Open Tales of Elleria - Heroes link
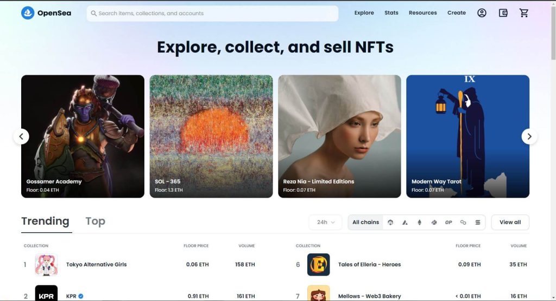Image resolution: width=556 pixels, height=301 pixels. pyautogui.click(x=369, y=265)
